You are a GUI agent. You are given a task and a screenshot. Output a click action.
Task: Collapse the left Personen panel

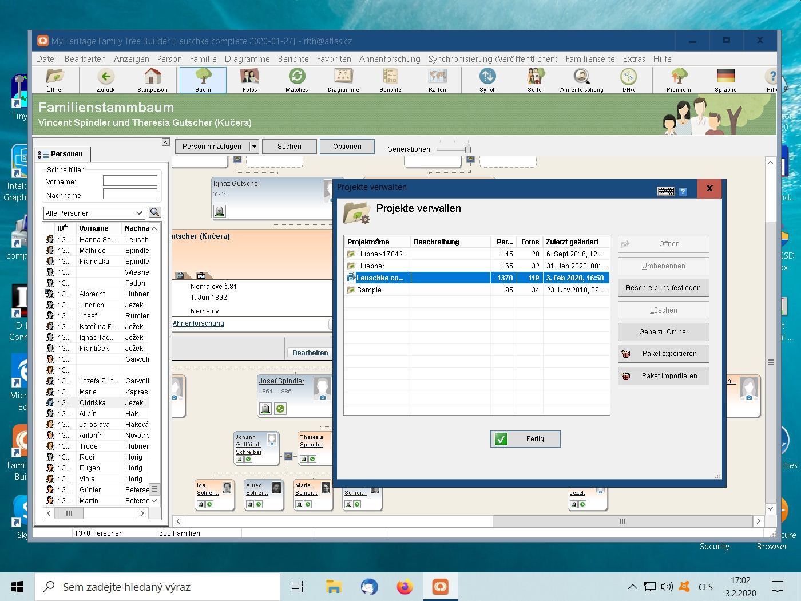[x=165, y=142]
